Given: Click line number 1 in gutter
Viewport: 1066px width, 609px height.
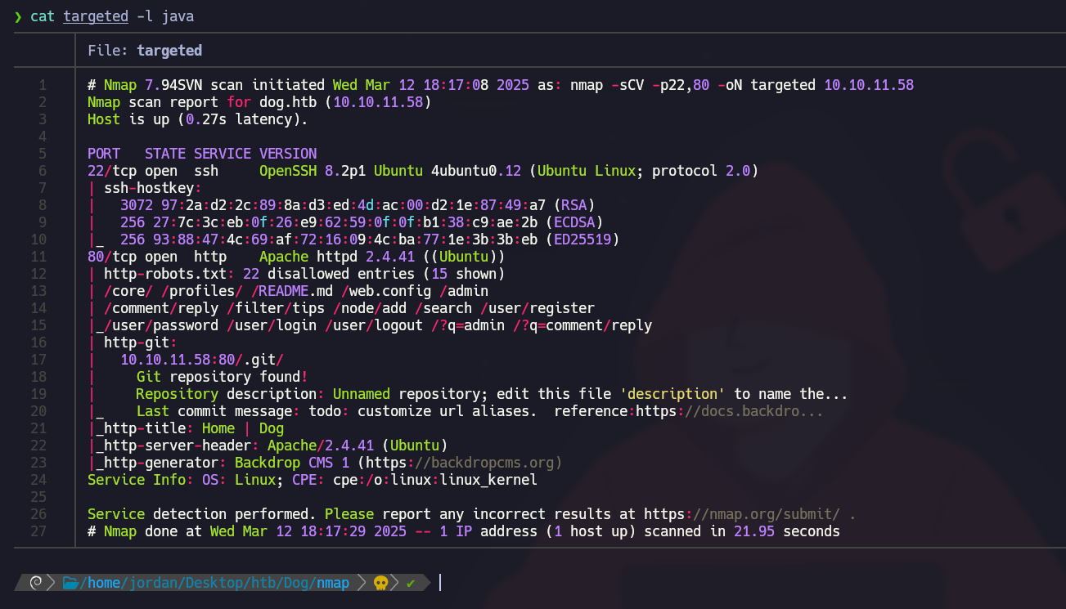Looking at the screenshot, I should (x=43, y=85).
